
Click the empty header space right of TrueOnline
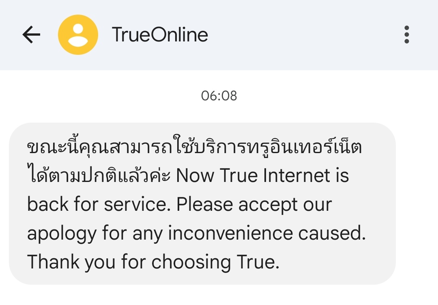[304, 35]
